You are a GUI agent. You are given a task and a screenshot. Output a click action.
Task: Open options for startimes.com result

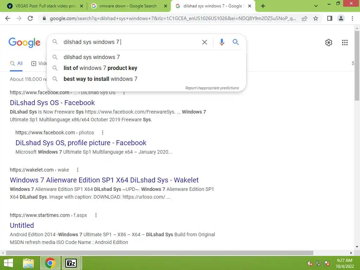(x=96, y=215)
